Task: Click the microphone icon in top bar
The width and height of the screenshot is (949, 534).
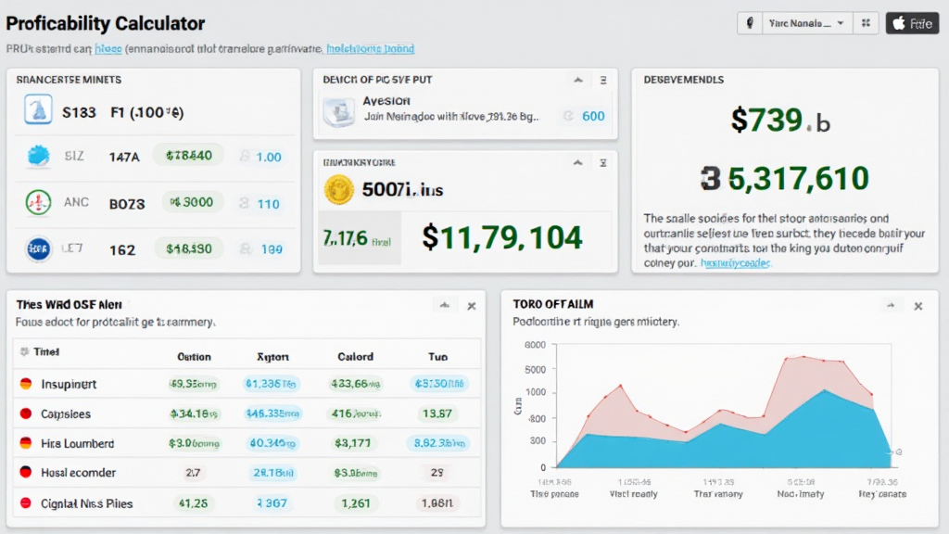Action: point(749,23)
